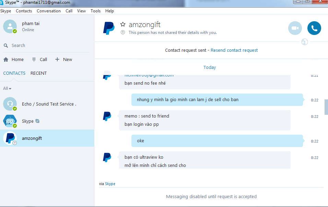The height and width of the screenshot is (207, 328).
Task: Click the Today date header
Action: pos(210,67)
